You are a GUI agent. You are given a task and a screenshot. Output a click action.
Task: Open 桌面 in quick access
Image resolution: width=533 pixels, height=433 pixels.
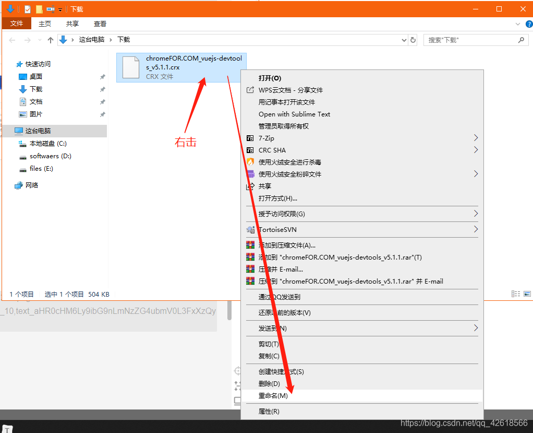coord(35,77)
